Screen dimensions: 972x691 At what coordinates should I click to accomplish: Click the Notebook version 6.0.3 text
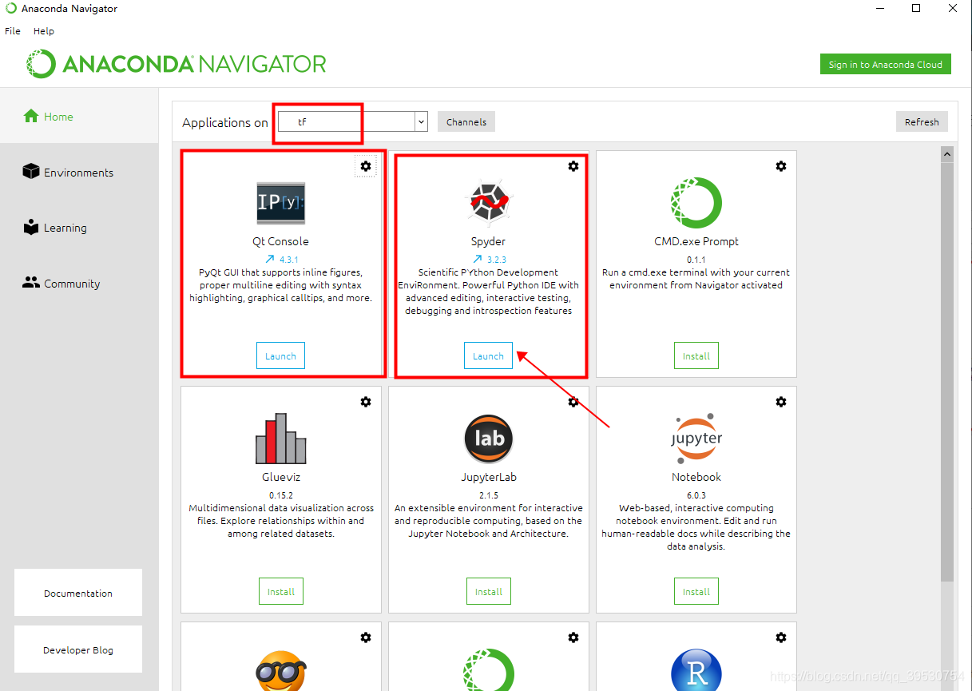[x=696, y=495]
